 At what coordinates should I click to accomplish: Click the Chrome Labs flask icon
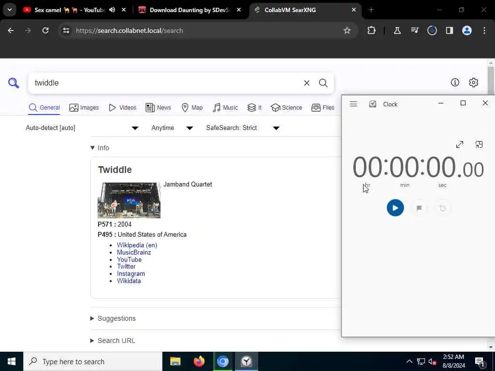click(397, 30)
